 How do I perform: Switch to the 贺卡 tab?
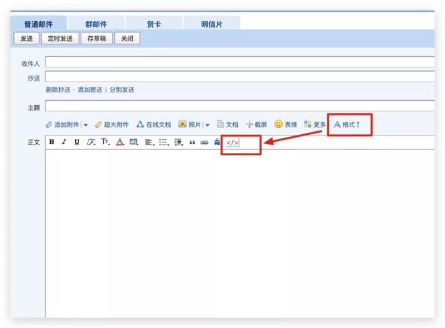[154, 24]
